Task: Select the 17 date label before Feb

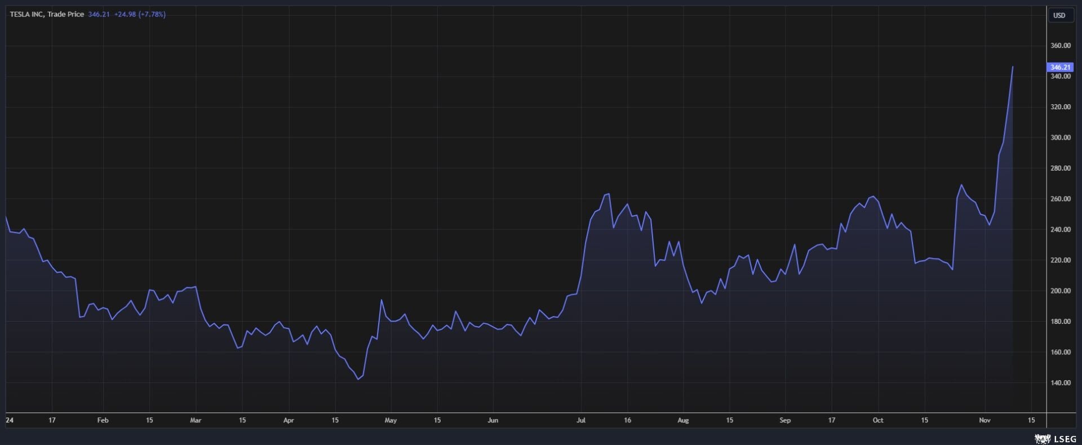Action: 52,420
